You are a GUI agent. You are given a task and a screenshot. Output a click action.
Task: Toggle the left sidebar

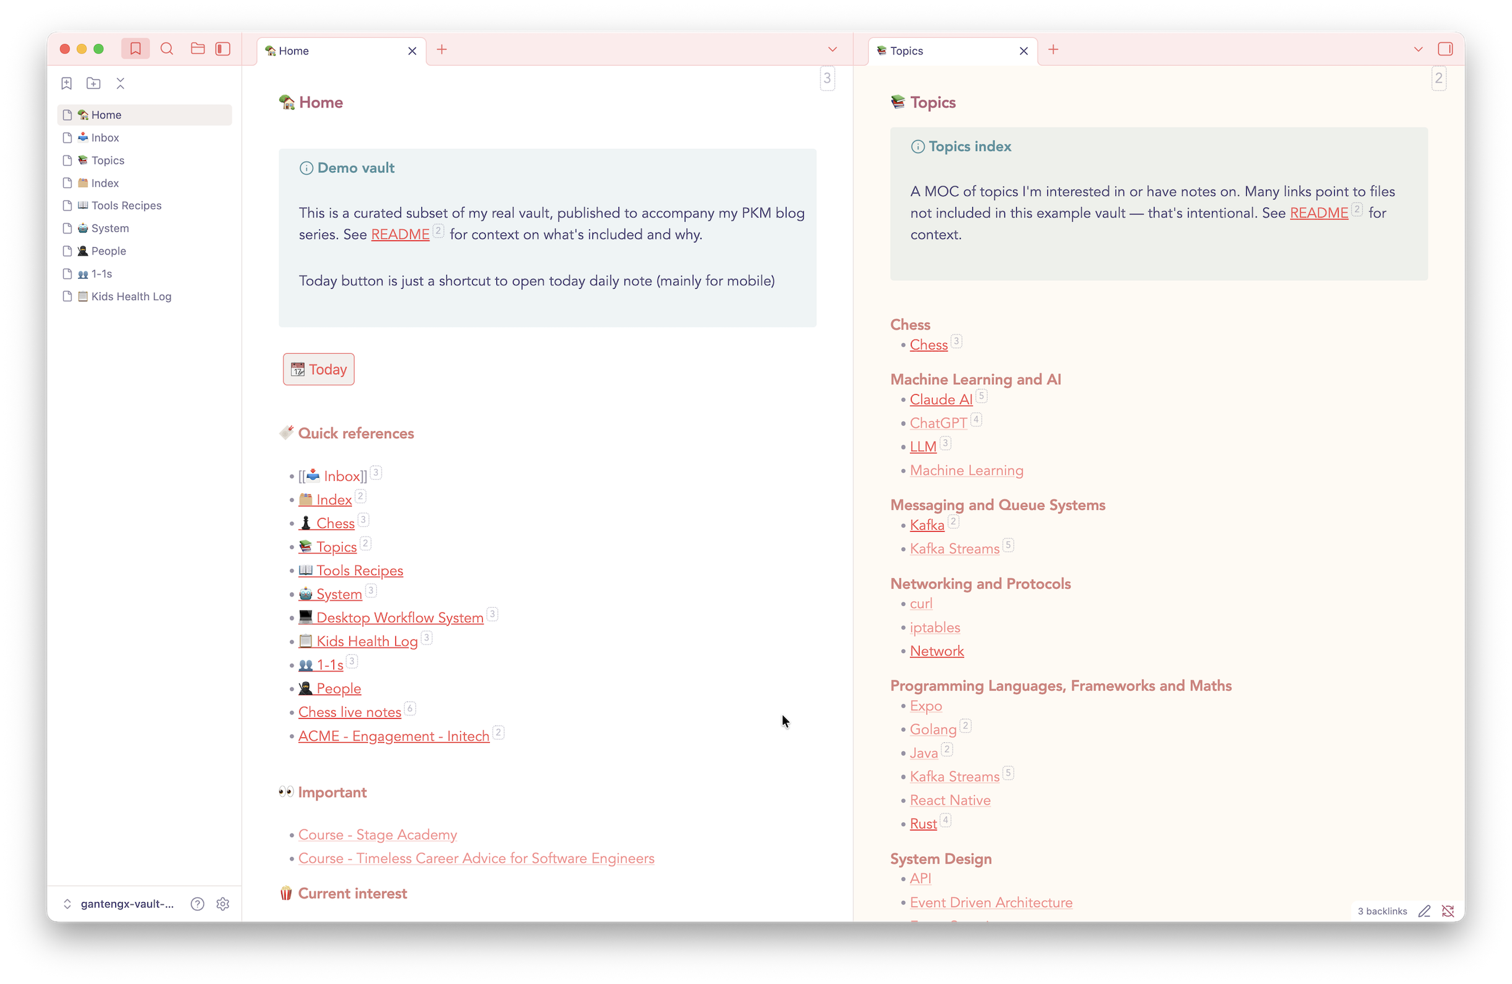pos(223,49)
